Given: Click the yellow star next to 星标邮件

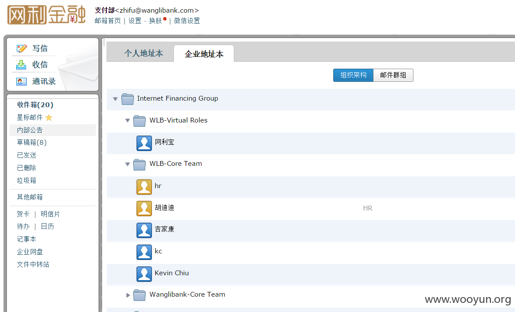Looking at the screenshot, I should [49, 117].
